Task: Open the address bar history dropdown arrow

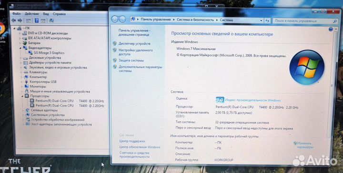Action: [x=261, y=20]
